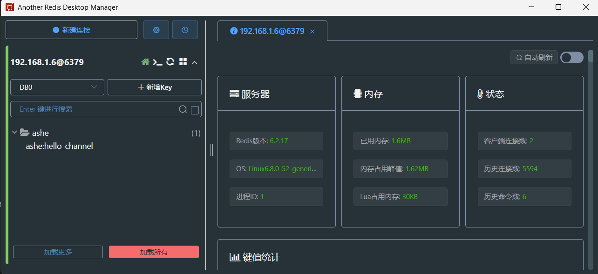Click the 加载更多 button
Image resolution: width=598 pixels, height=274 pixels.
(x=58, y=252)
